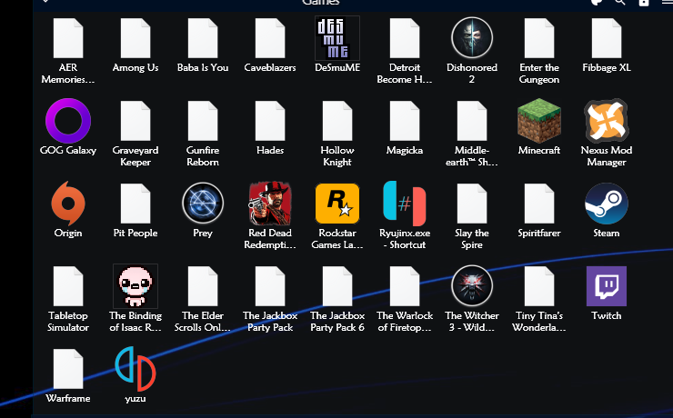Launch the DeSmuME emulator icon

click(x=337, y=38)
